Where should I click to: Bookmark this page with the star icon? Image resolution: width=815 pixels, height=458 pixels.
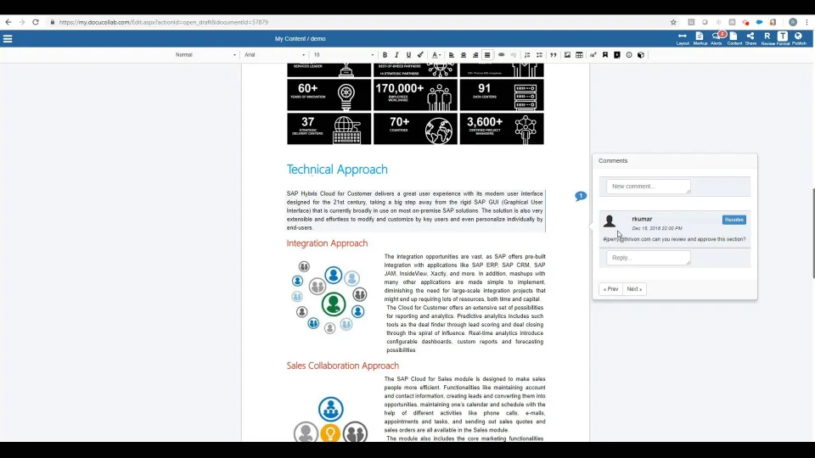673,22
